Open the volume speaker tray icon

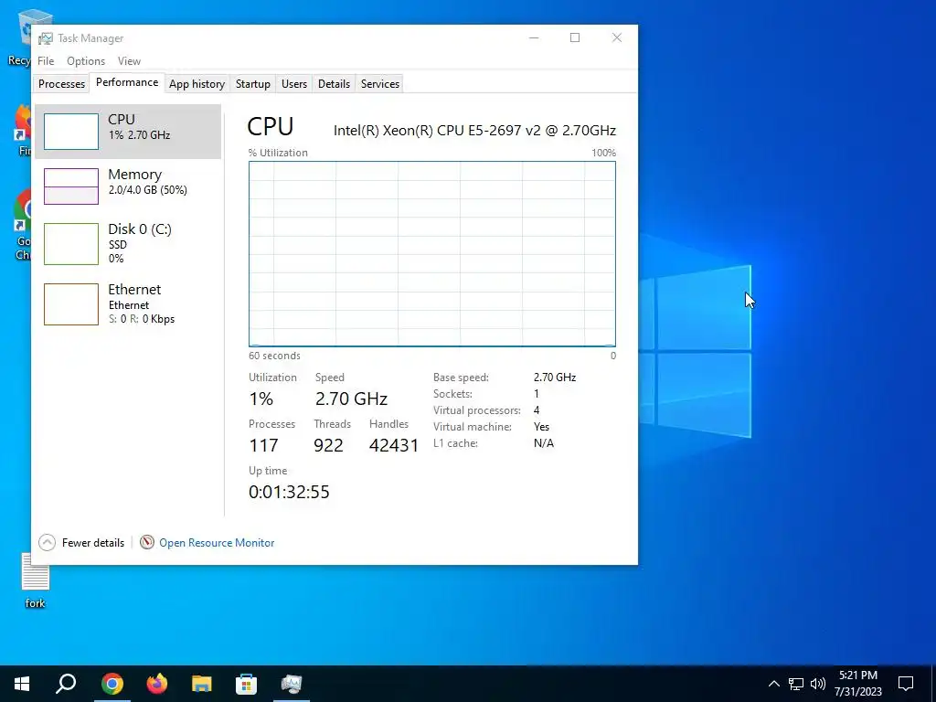tap(818, 684)
